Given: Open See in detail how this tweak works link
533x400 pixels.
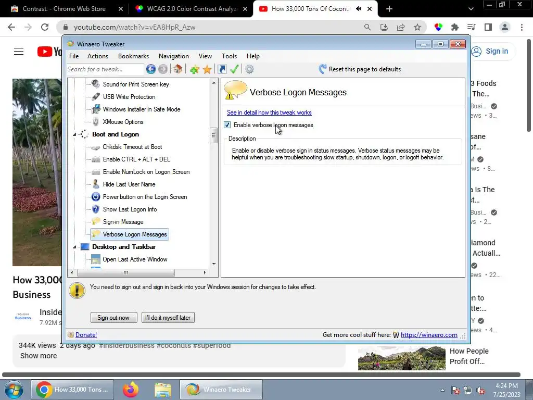Looking at the screenshot, I should 269,113.
